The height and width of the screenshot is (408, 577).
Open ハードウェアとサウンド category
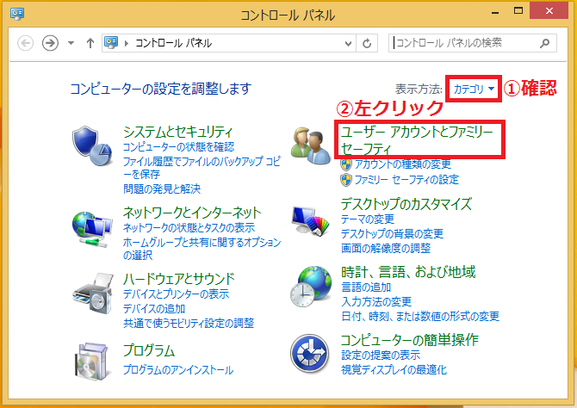tap(179, 279)
